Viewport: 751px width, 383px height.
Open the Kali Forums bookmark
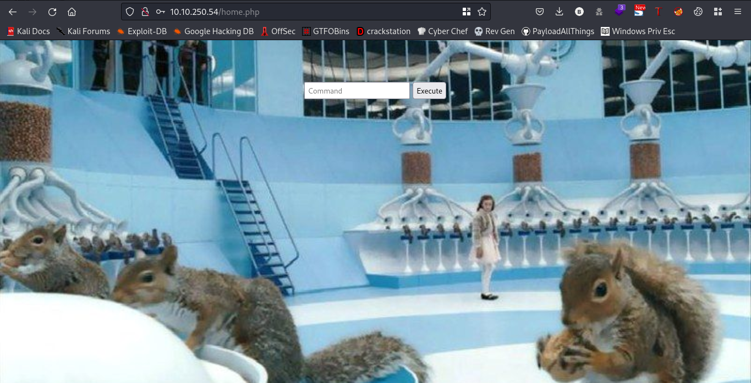pos(83,31)
